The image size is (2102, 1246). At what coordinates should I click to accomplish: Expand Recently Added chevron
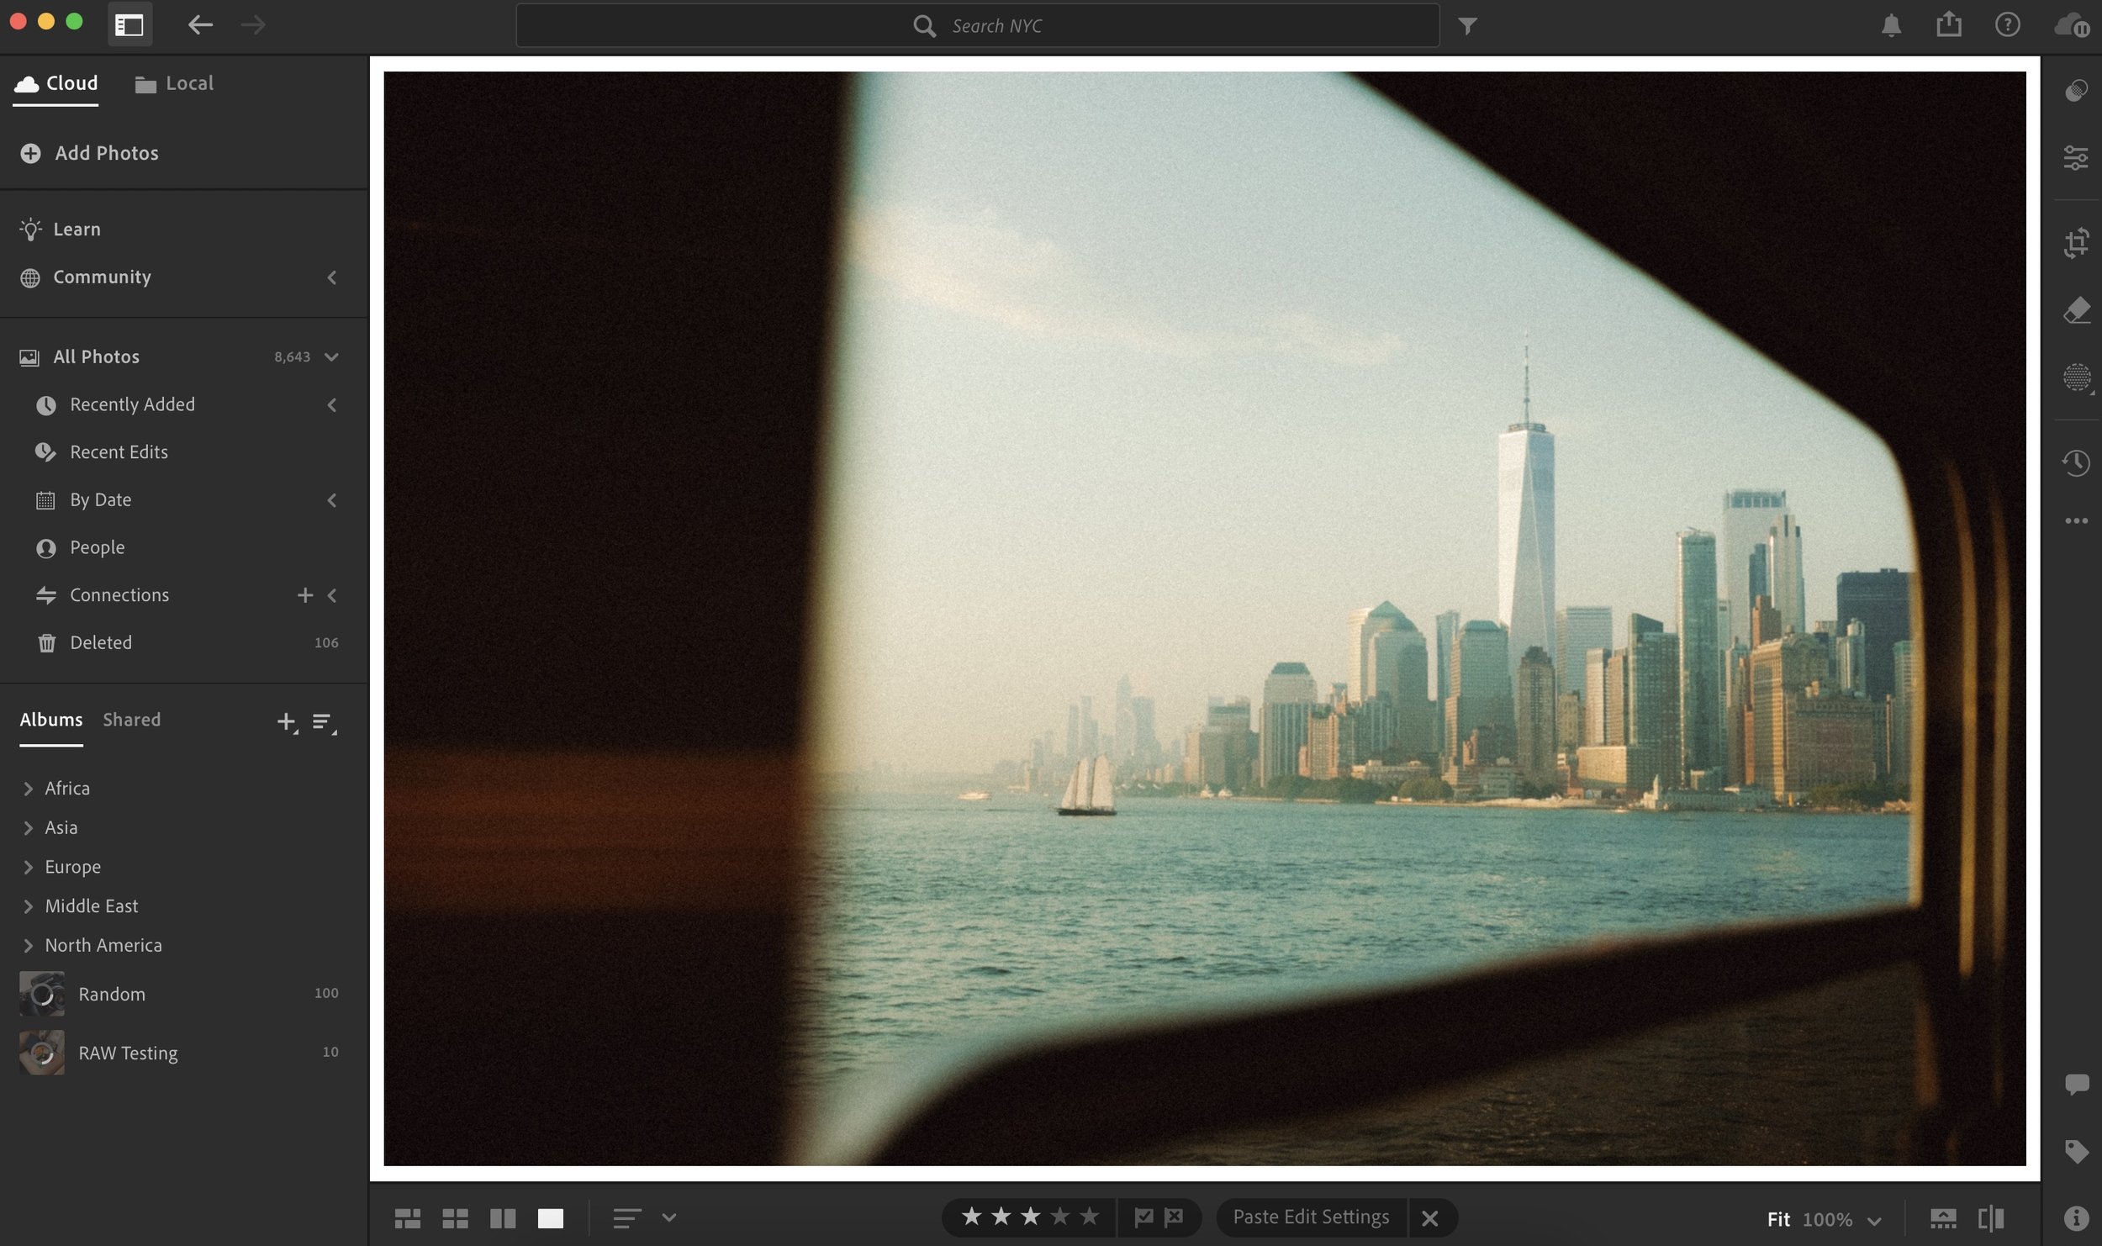(332, 404)
